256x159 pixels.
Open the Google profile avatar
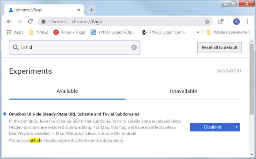click(236, 22)
